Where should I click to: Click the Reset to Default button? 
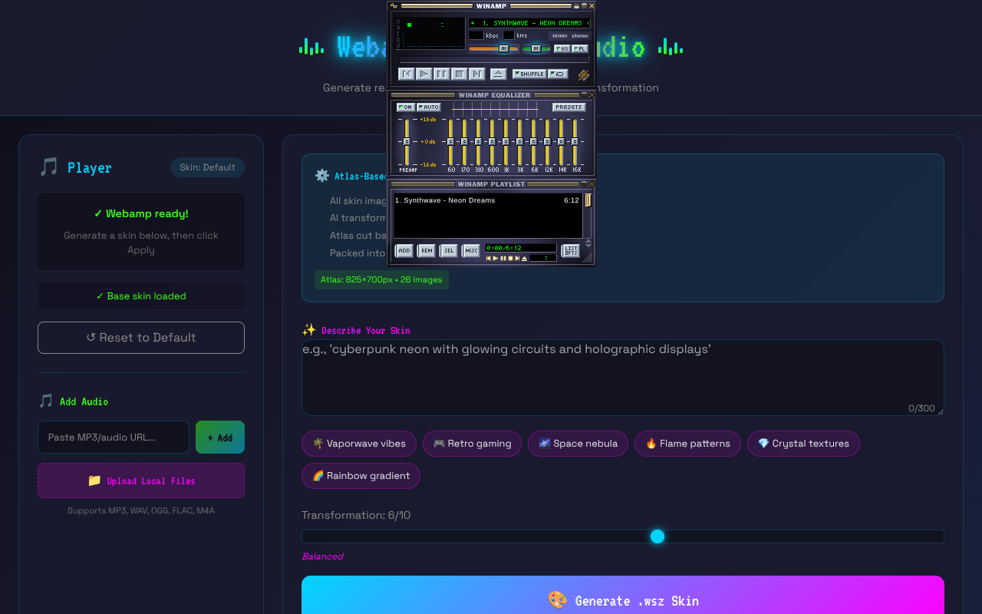point(141,338)
